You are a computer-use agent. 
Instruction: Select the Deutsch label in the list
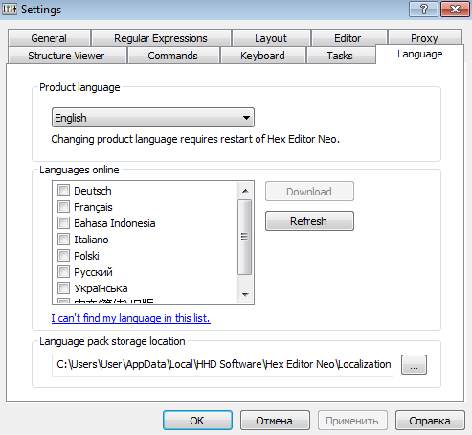(x=93, y=191)
